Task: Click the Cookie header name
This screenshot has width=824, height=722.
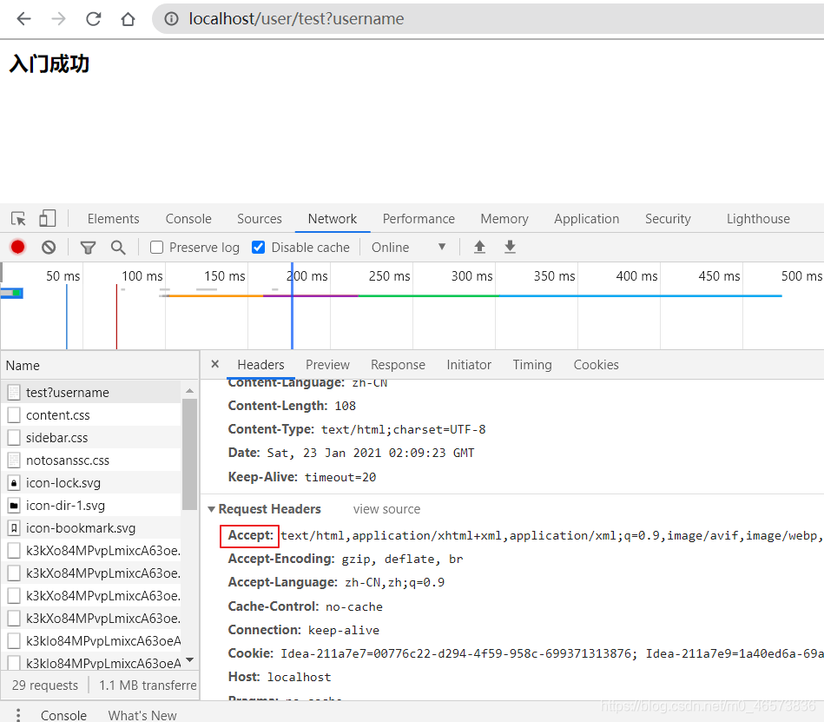Action: point(251,653)
